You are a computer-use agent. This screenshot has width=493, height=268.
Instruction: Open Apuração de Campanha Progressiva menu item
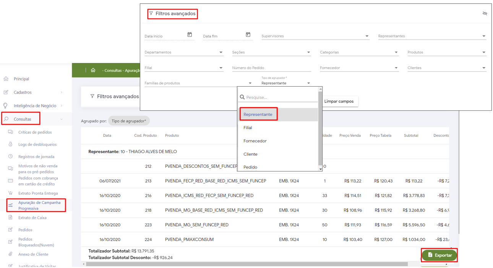(39, 205)
